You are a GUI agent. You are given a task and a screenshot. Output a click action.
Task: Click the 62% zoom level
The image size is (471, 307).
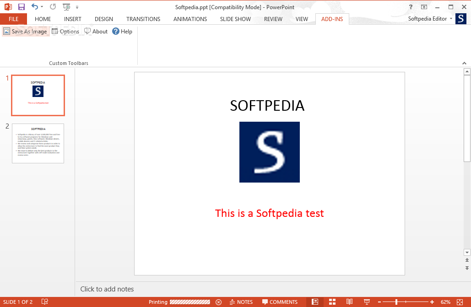(445, 302)
